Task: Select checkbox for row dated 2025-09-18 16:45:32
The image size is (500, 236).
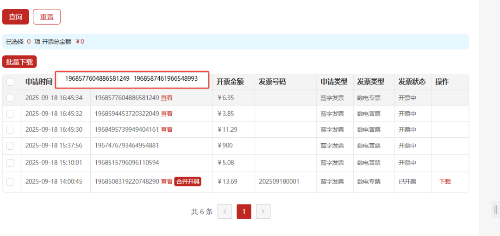Action: click(x=11, y=114)
